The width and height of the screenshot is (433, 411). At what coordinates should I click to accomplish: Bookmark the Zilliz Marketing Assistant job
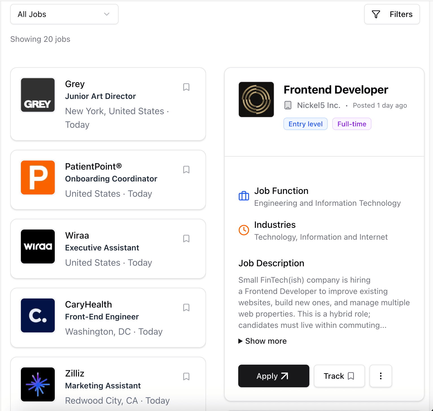tap(186, 377)
